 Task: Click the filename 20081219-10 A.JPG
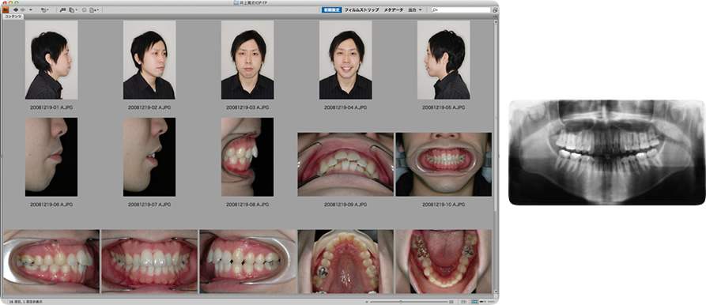pos(444,204)
